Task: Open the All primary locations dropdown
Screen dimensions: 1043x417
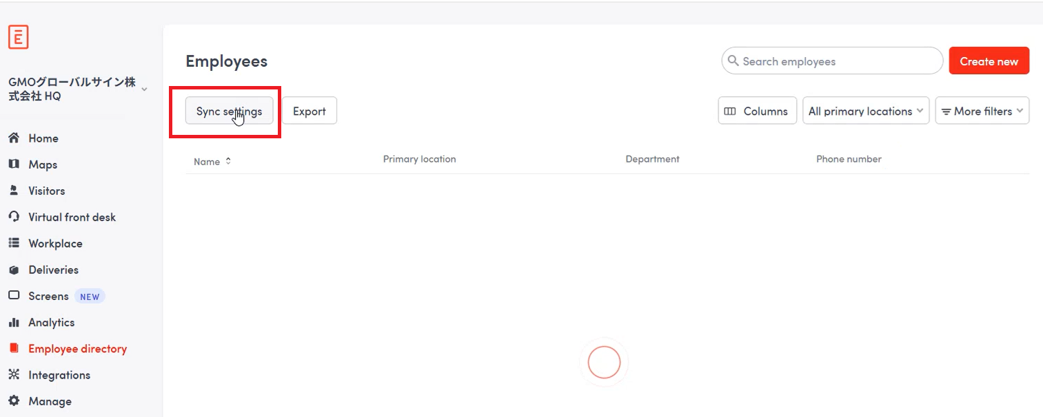Action: 866,111
